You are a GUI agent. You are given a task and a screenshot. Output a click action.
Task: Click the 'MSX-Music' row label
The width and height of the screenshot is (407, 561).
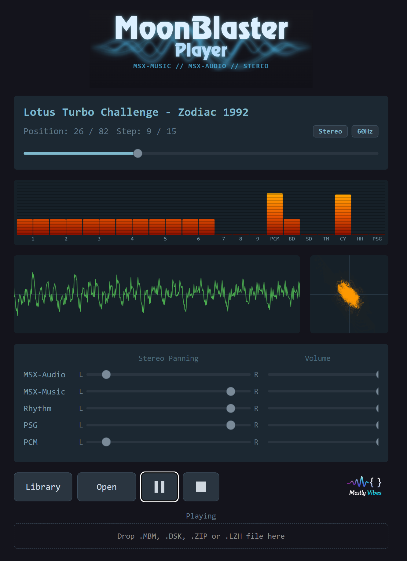pyautogui.click(x=45, y=392)
